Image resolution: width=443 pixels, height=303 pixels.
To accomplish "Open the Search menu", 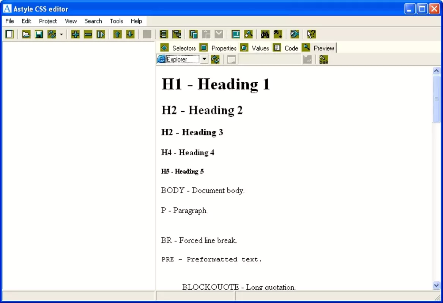I will 93,21.
